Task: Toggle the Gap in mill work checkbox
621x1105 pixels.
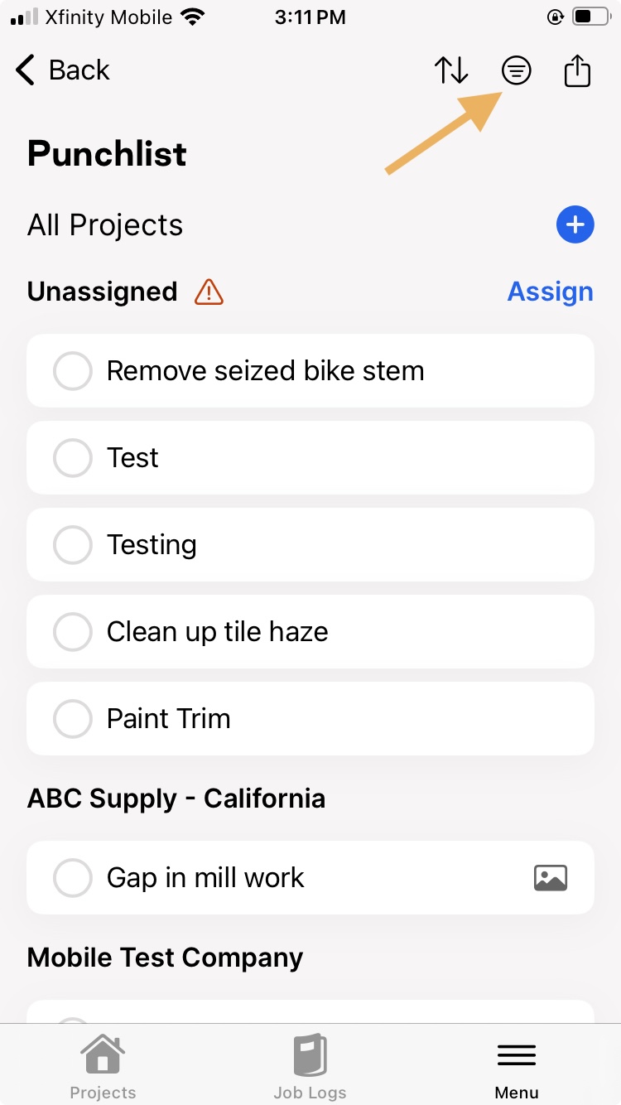Action: click(x=72, y=878)
